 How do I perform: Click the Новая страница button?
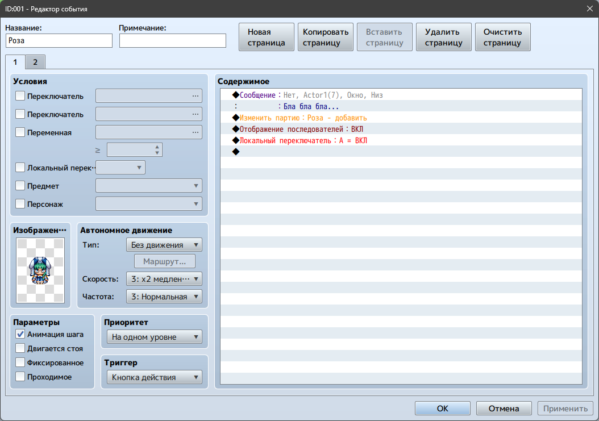(267, 37)
